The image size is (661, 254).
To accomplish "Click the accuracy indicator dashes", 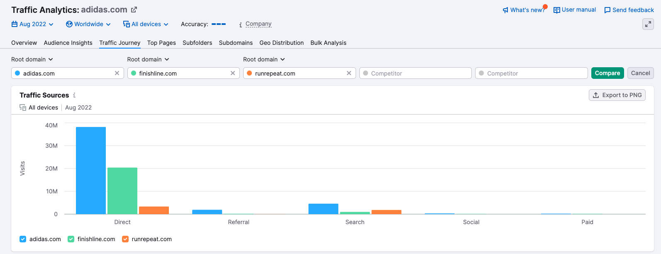I will (x=219, y=24).
